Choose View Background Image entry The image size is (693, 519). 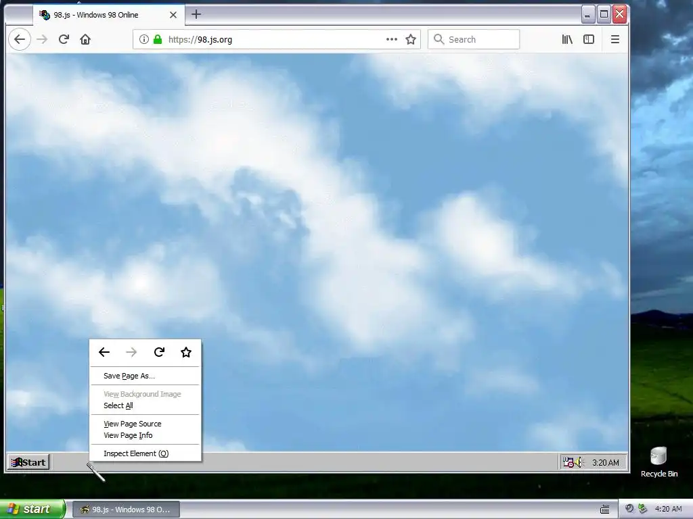(145, 394)
